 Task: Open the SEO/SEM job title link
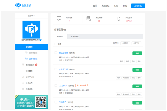tap(63, 86)
